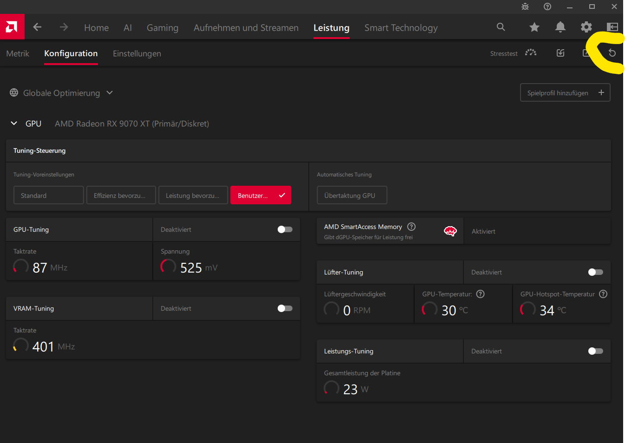
Task: Click the reset tuning arrow icon
Action: 612,53
